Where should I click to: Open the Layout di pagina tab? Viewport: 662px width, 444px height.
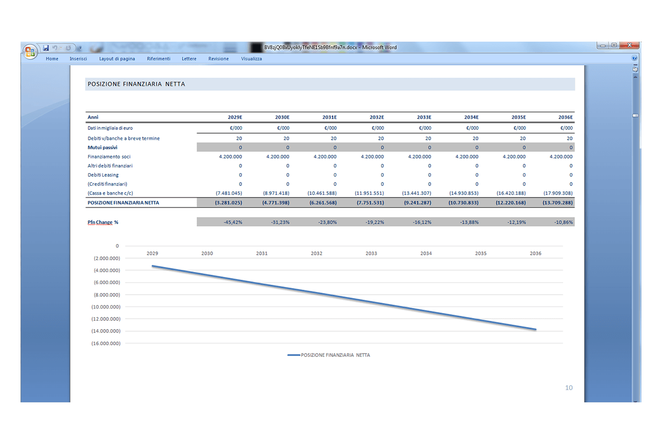click(117, 59)
